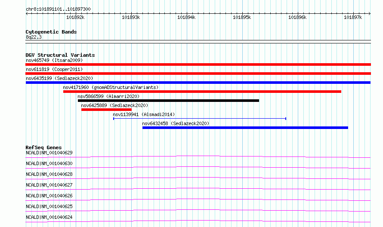Image resolution: width=383 pixels, height=227 pixels.
Task: Click the 8q22.3 cytogenetic band bar
Action: pyautogui.click(x=198, y=42)
